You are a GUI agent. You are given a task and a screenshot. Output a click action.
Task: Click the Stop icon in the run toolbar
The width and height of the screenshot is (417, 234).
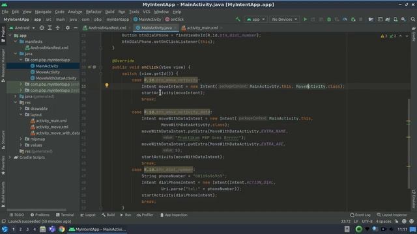(x=361, y=19)
